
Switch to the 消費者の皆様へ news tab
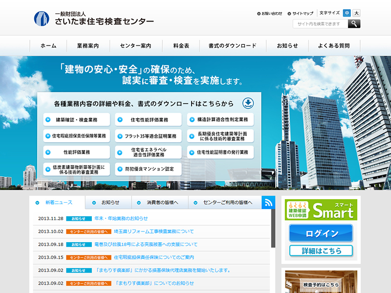(160, 202)
